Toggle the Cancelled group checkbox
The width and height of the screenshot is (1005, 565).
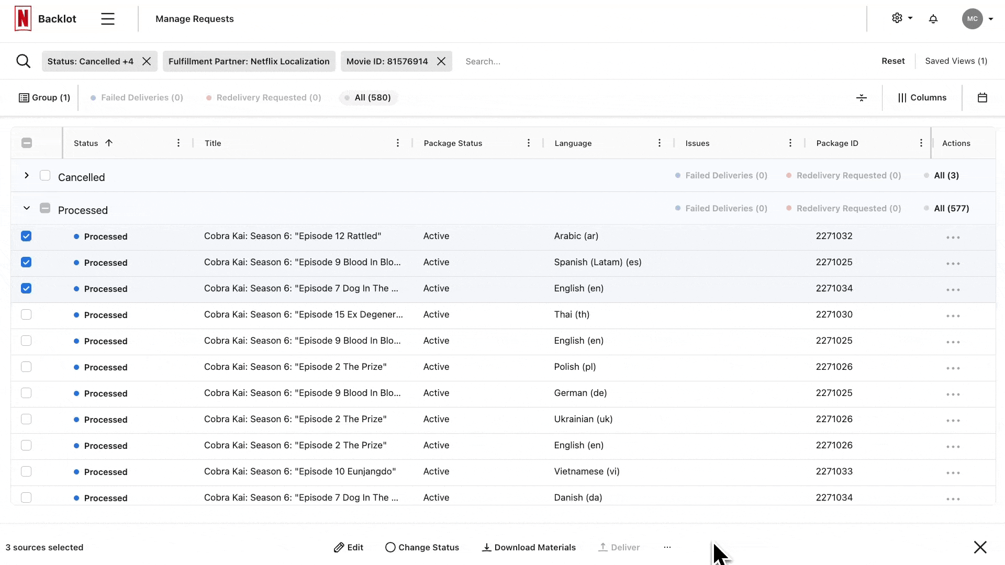(45, 176)
